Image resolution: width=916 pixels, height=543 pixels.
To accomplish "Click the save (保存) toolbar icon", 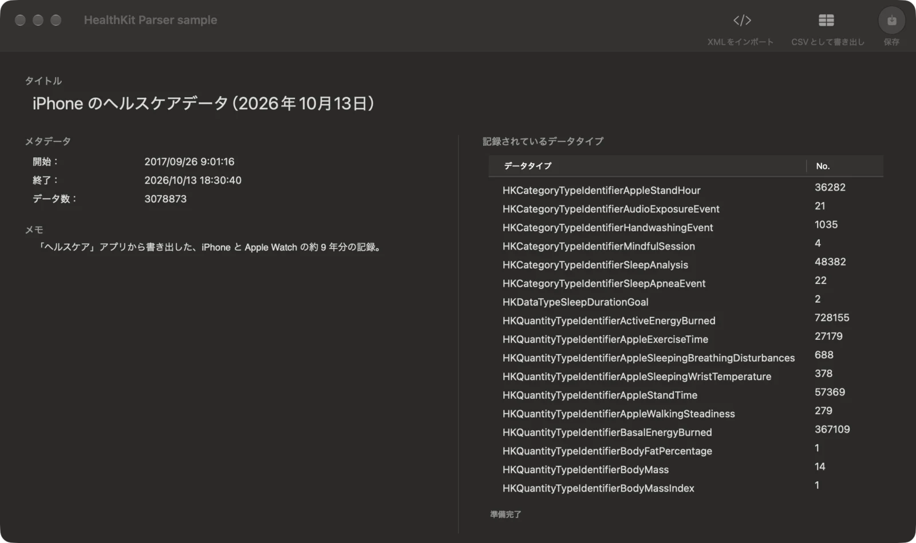I will tap(891, 21).
